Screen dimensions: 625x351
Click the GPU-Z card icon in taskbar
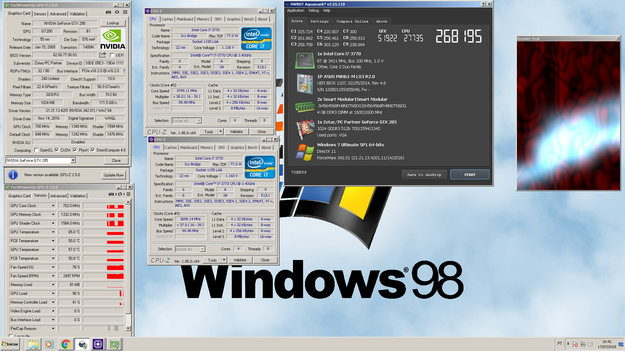[x=115, y=344]
